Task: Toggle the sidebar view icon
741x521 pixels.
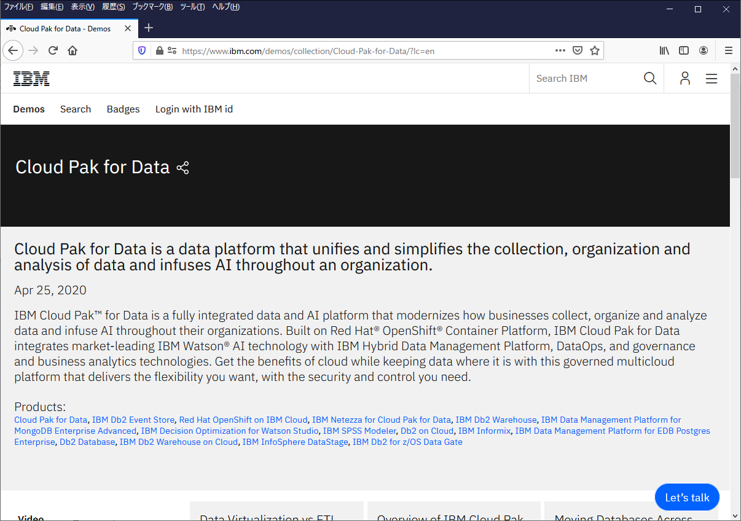Action: coord(684,50)
